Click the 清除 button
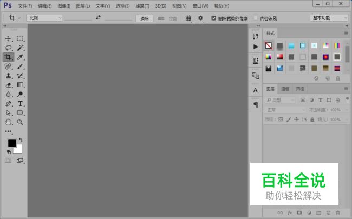The height and width of the screenshot is (219, 352). 144,18
